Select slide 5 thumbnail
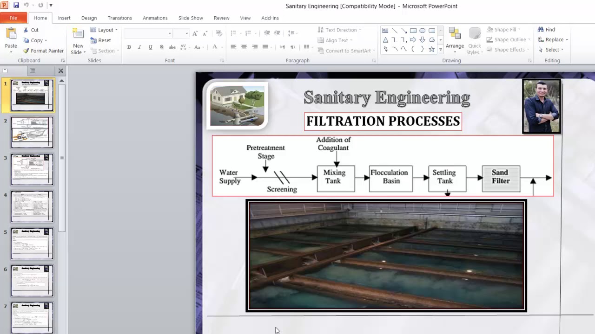The width and height of the screenshot is (595, 334). [x=32, y=244]
